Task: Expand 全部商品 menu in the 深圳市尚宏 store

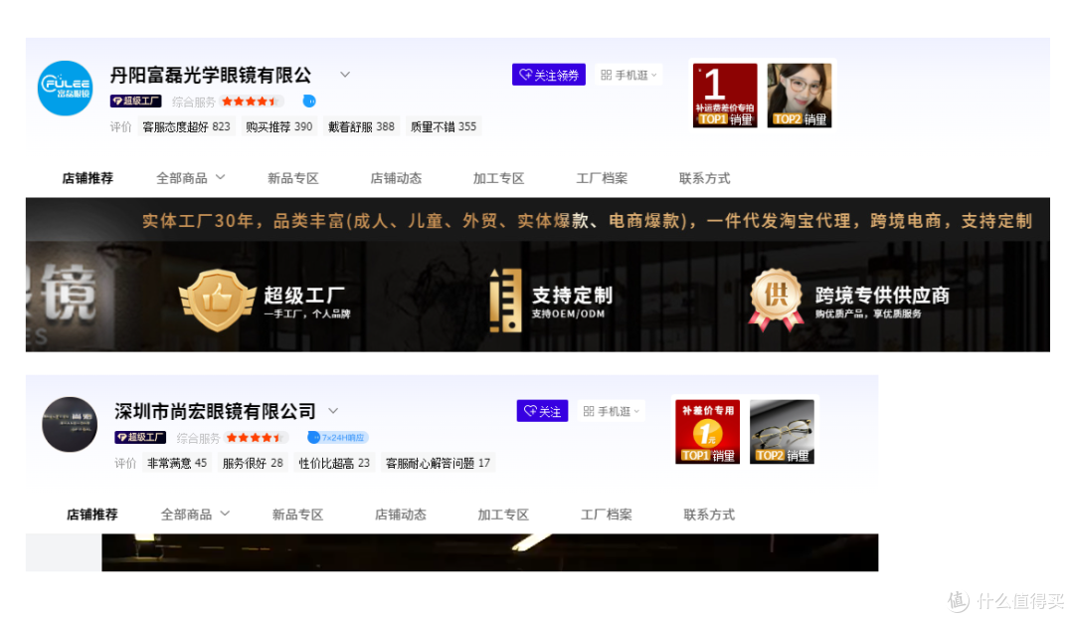Action: 195,515
